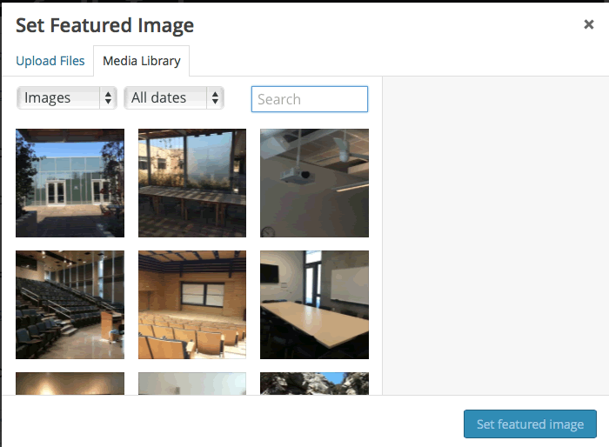
Task: Select the partially visible pale gray thumbnail
Action: coord(192,384)
